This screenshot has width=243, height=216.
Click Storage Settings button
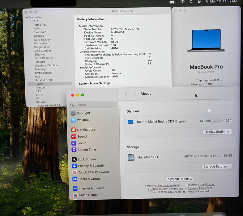click(217, 167)
